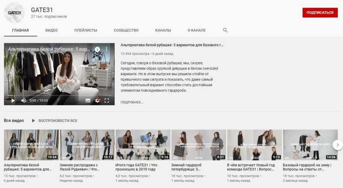Viewport: 343px width, 188px height.
Task: Open the featured video title link
Action: [172, 45]
